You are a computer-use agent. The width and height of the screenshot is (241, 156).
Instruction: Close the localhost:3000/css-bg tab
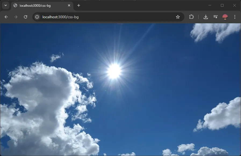tap(69, 5)
